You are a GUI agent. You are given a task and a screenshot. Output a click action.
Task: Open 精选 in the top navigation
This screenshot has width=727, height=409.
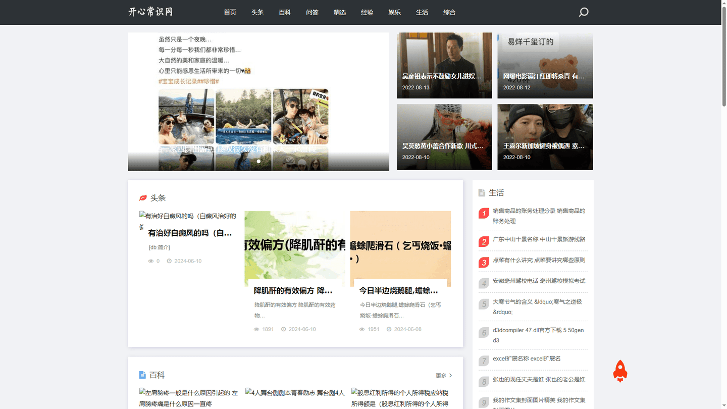click(340, 12)
